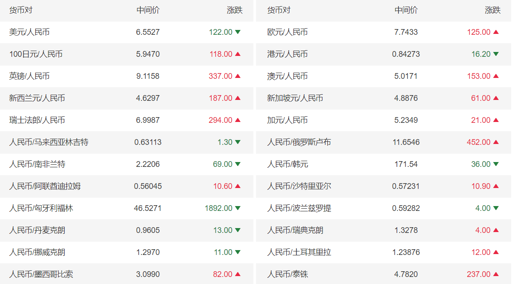Click the change value 337.00
512x284 pixels.
click(x=220, y=76)
